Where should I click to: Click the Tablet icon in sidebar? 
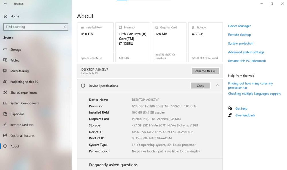[5, 60]
